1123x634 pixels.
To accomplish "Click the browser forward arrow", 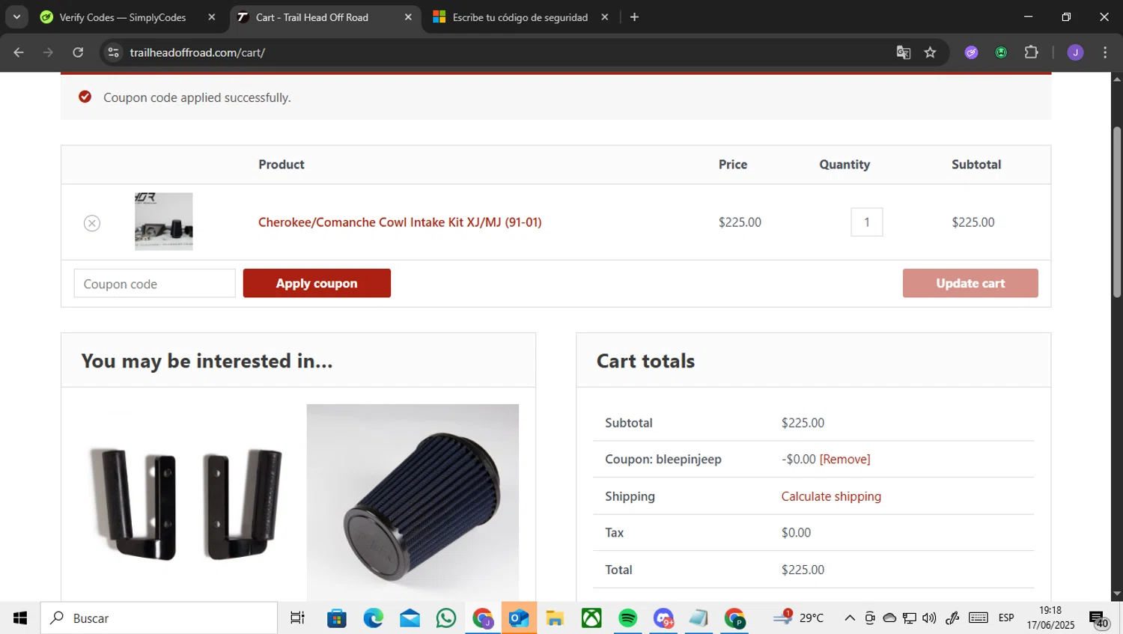I will tap(48, 52).
